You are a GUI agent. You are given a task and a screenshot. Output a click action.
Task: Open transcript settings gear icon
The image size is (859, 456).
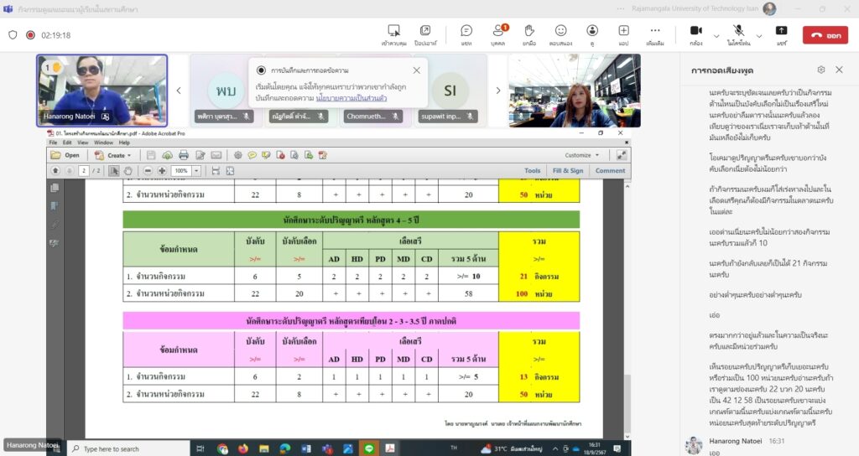click(821, 70)
